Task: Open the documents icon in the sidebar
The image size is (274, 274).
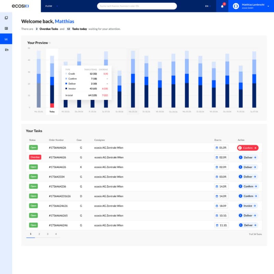Action: (x=6, y=28)
